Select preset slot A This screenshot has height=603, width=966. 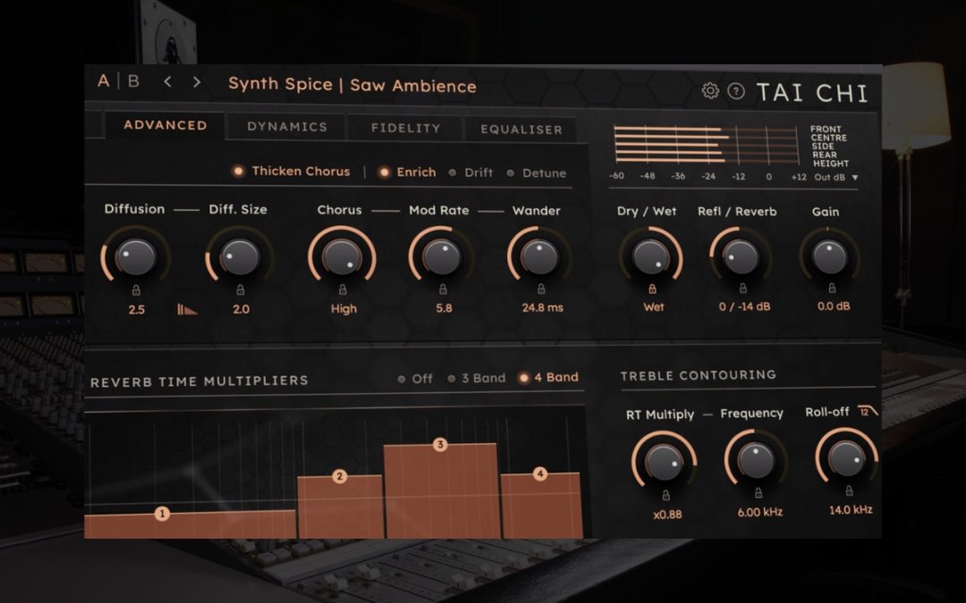click(104, 80)
